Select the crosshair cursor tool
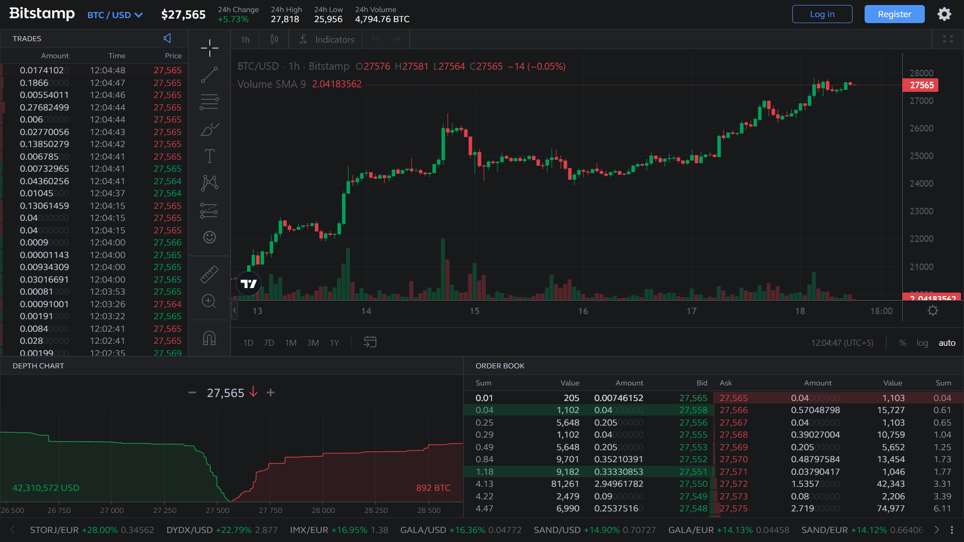This screenshot has height=542, width=964. (x=209, y=48)
